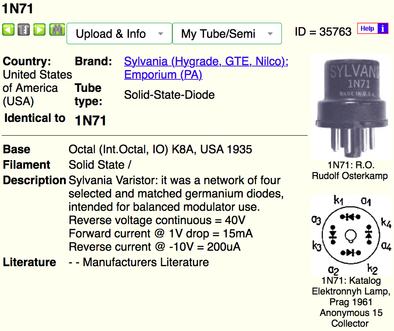Click the 1N71 page title

coord(18,8)
